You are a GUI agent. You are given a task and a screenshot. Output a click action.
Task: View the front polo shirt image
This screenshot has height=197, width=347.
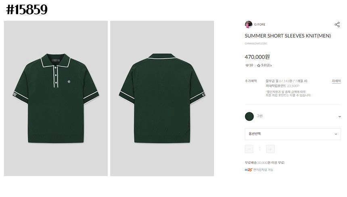coord(56,98)
